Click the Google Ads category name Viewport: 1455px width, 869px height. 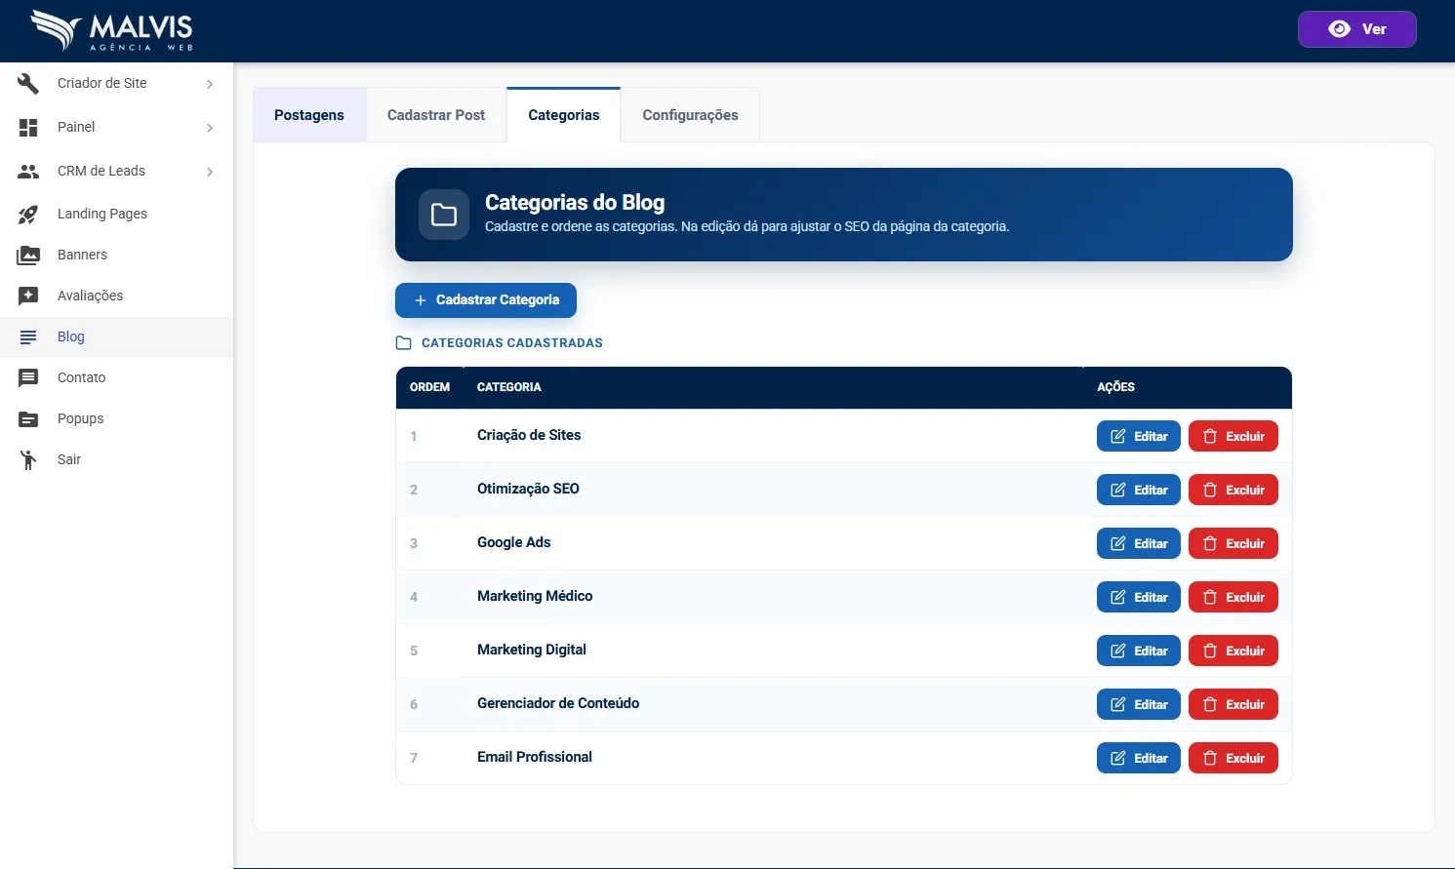pyautogui.click(x=513, y=542)
